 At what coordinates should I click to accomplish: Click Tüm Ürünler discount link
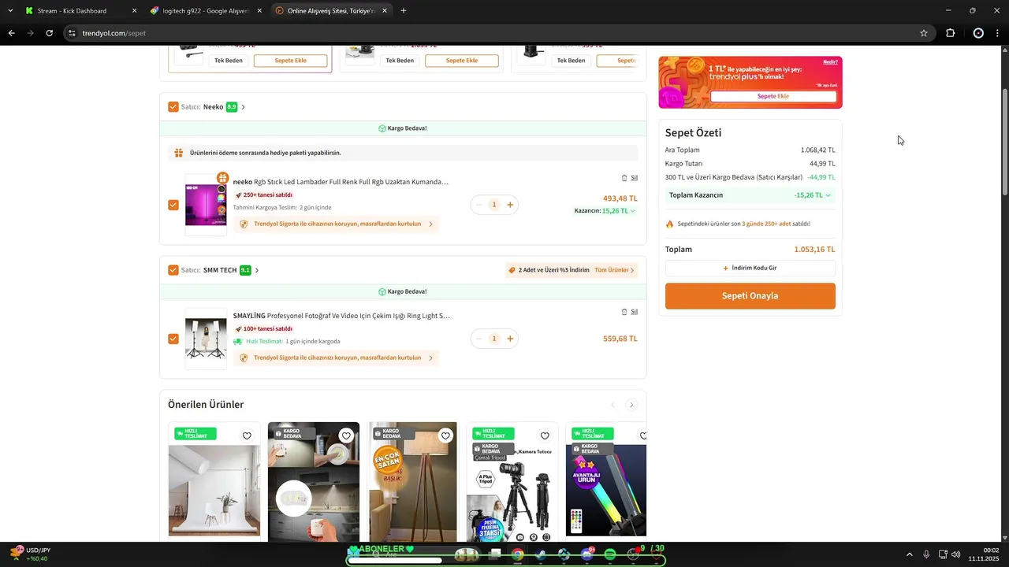[614, 270]
